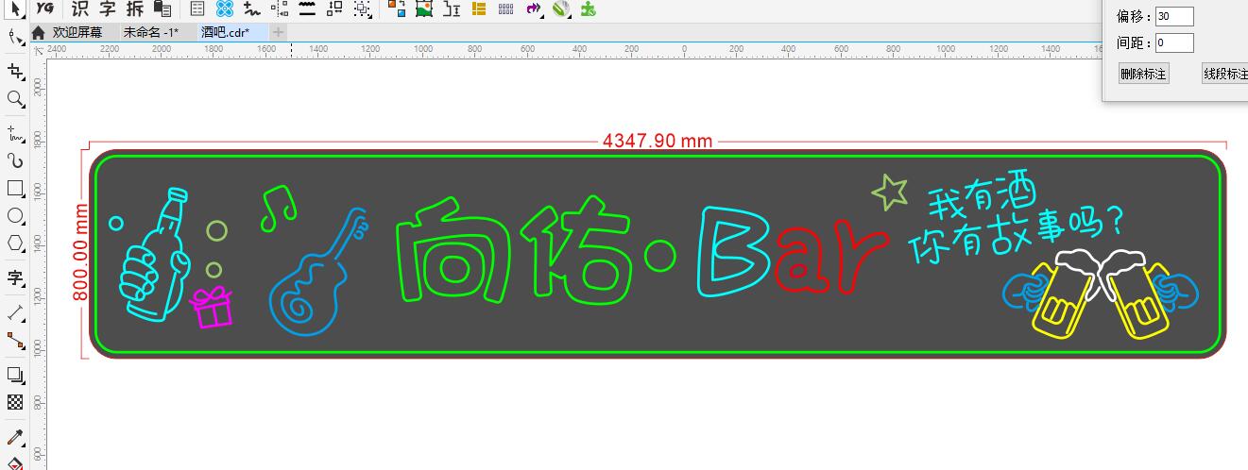
Task: Select the Ellipse tool
Action: click(x=15, y=216)
